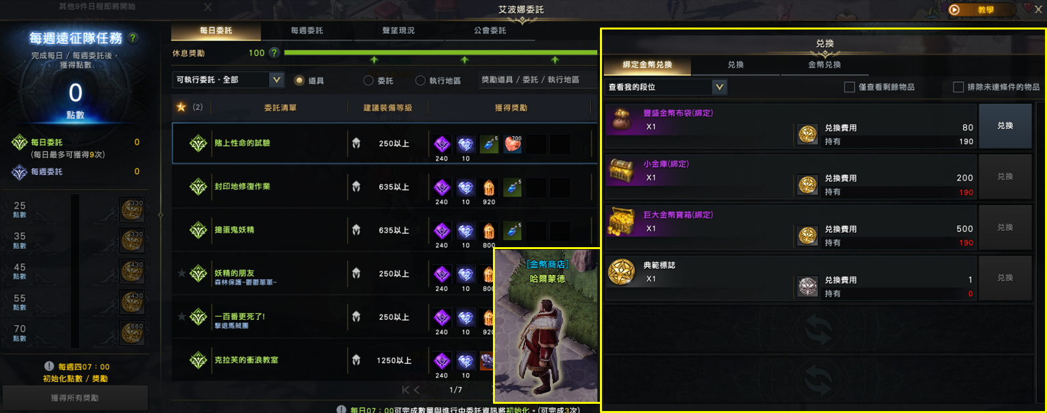Open the 金幣兌換 tab
1047x413 pixels.
click(x=824, y=65)
